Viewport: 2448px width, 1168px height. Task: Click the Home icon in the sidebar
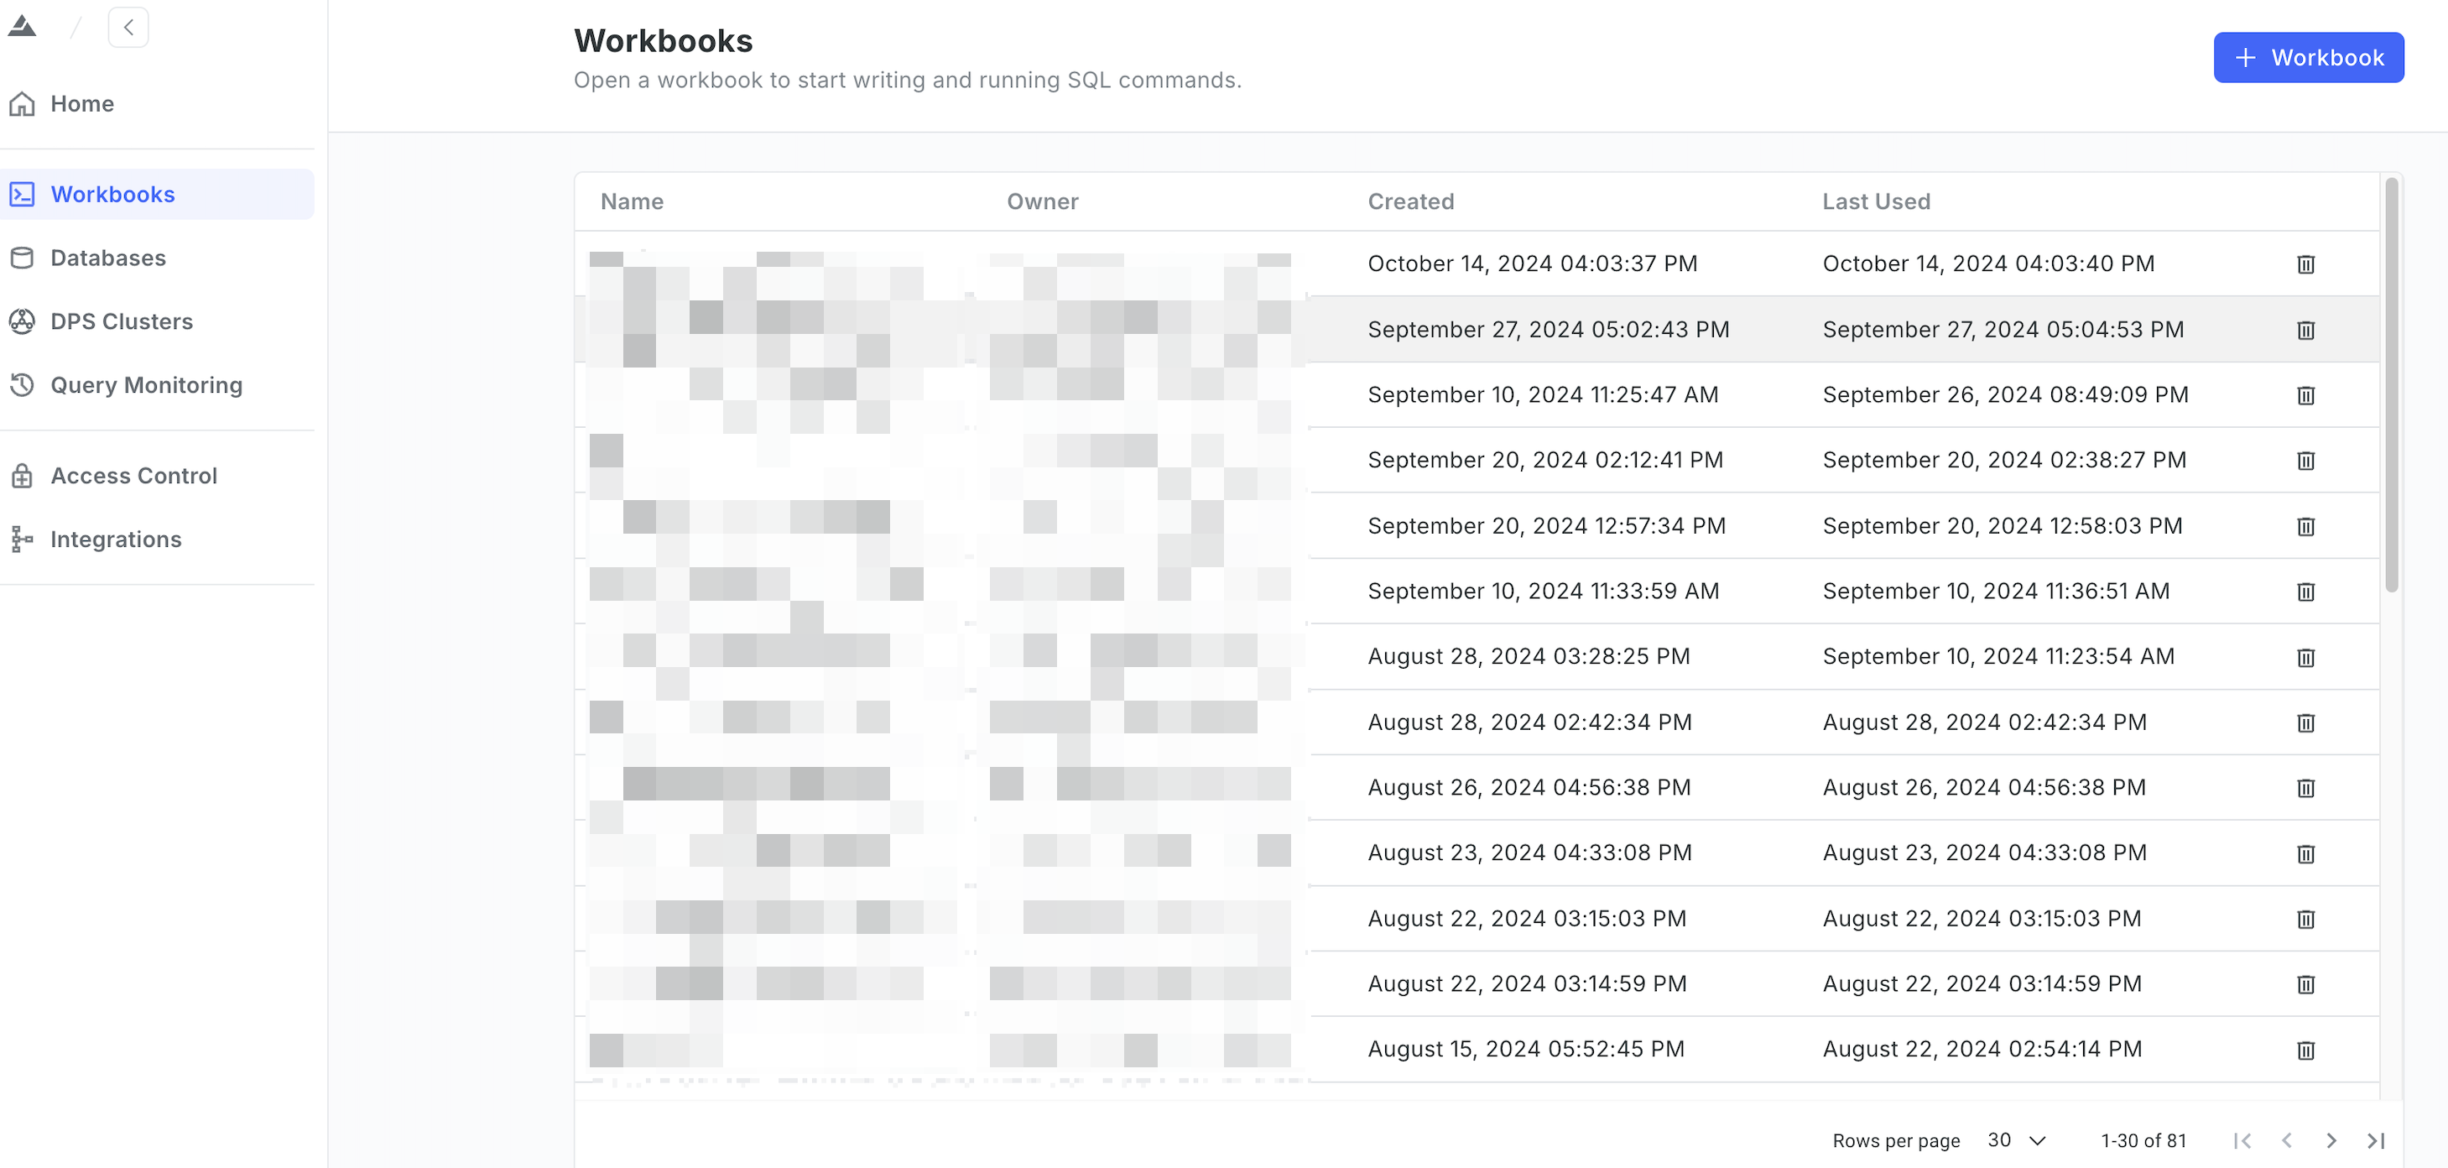click(22, 103)
